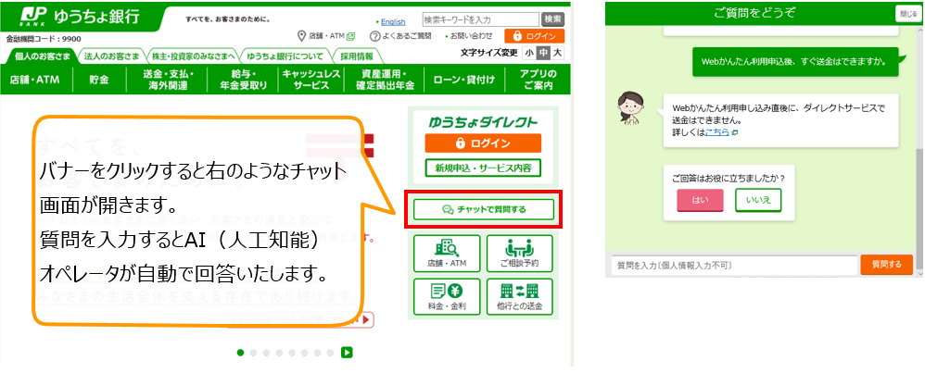The width and height of the screenshot is (925, 373).
Task: Select the 個人のお客さま tab
Action: point(43,56)
